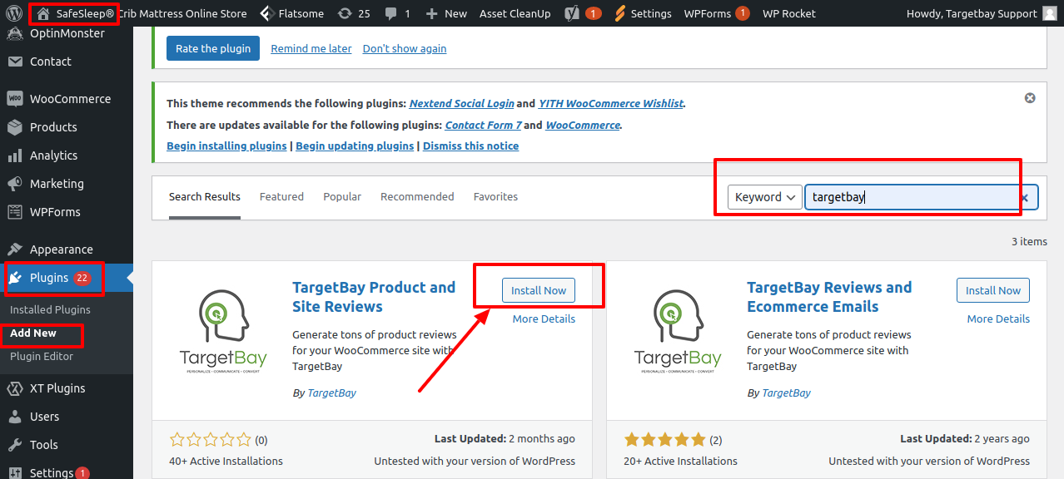1064x479 pixels.
Task: Switch to the Search Results tab
Action: tap(205, 197)
